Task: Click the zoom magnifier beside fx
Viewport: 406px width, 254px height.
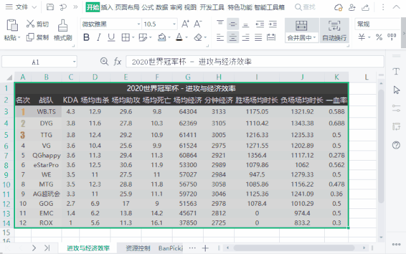Action: [x=104, y=62]
